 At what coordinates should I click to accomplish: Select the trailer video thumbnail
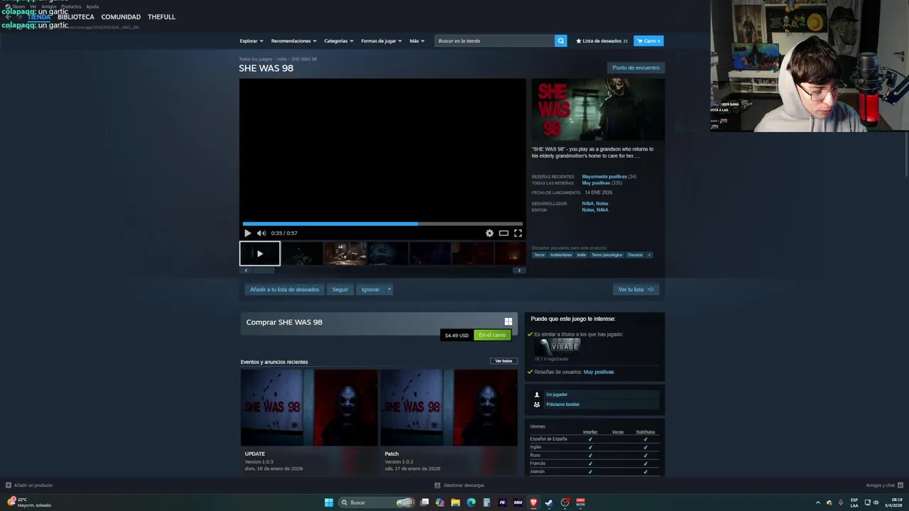(x=260, y=253)
